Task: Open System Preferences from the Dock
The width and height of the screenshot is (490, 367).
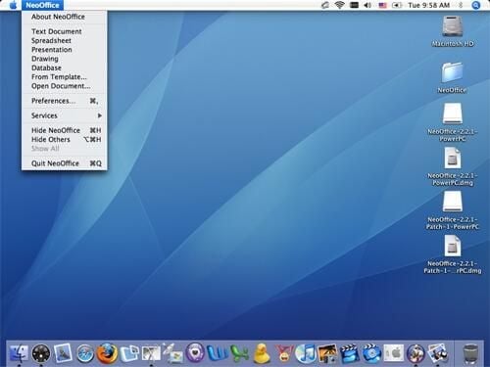Action: 394,353
